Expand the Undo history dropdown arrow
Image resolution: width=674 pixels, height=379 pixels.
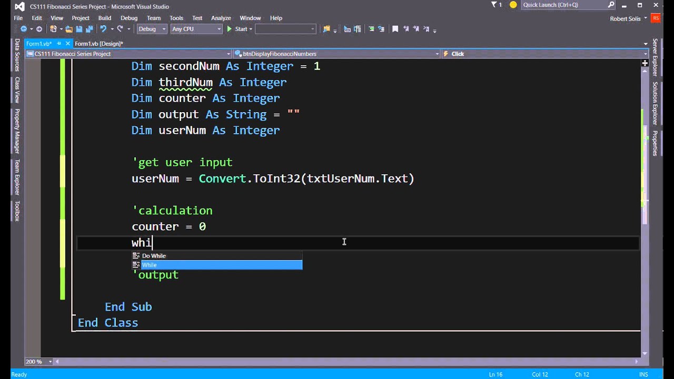point(112,29)
